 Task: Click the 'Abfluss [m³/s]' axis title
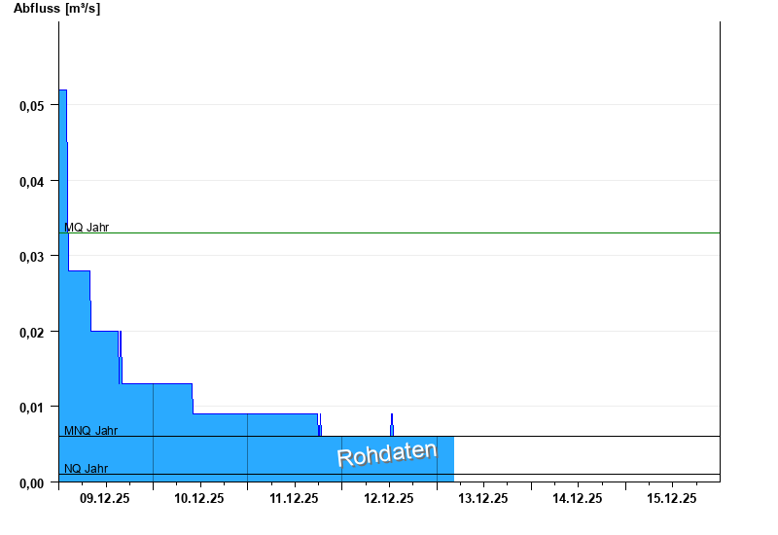[56, 9]
